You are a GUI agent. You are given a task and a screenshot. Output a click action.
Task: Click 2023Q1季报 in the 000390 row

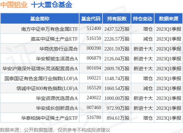pos(169,49)
